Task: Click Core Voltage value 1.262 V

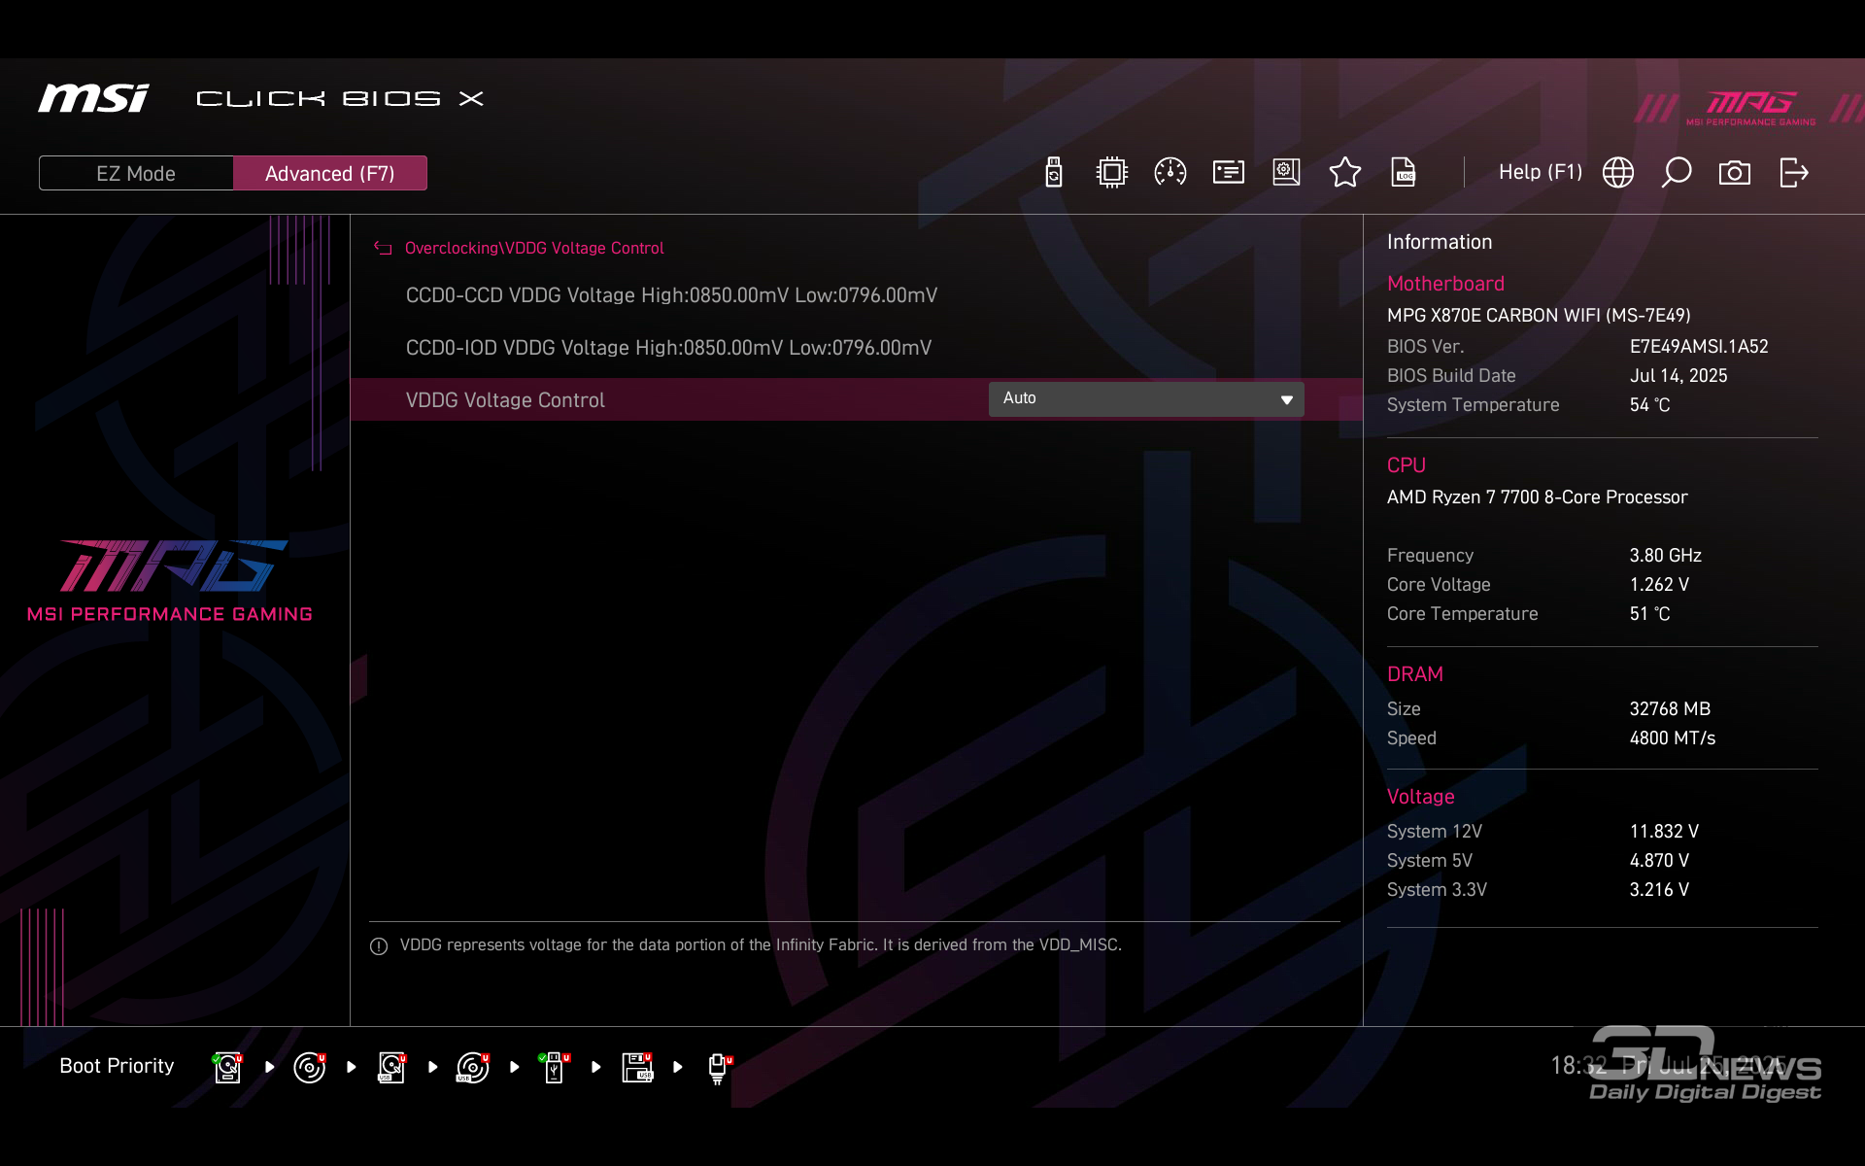Action: click(x=1659, y=585)
